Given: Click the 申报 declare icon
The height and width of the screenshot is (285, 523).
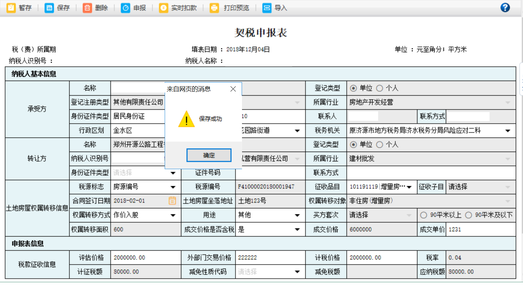Looking at the screenshot, I should click(x=125, y=8).
